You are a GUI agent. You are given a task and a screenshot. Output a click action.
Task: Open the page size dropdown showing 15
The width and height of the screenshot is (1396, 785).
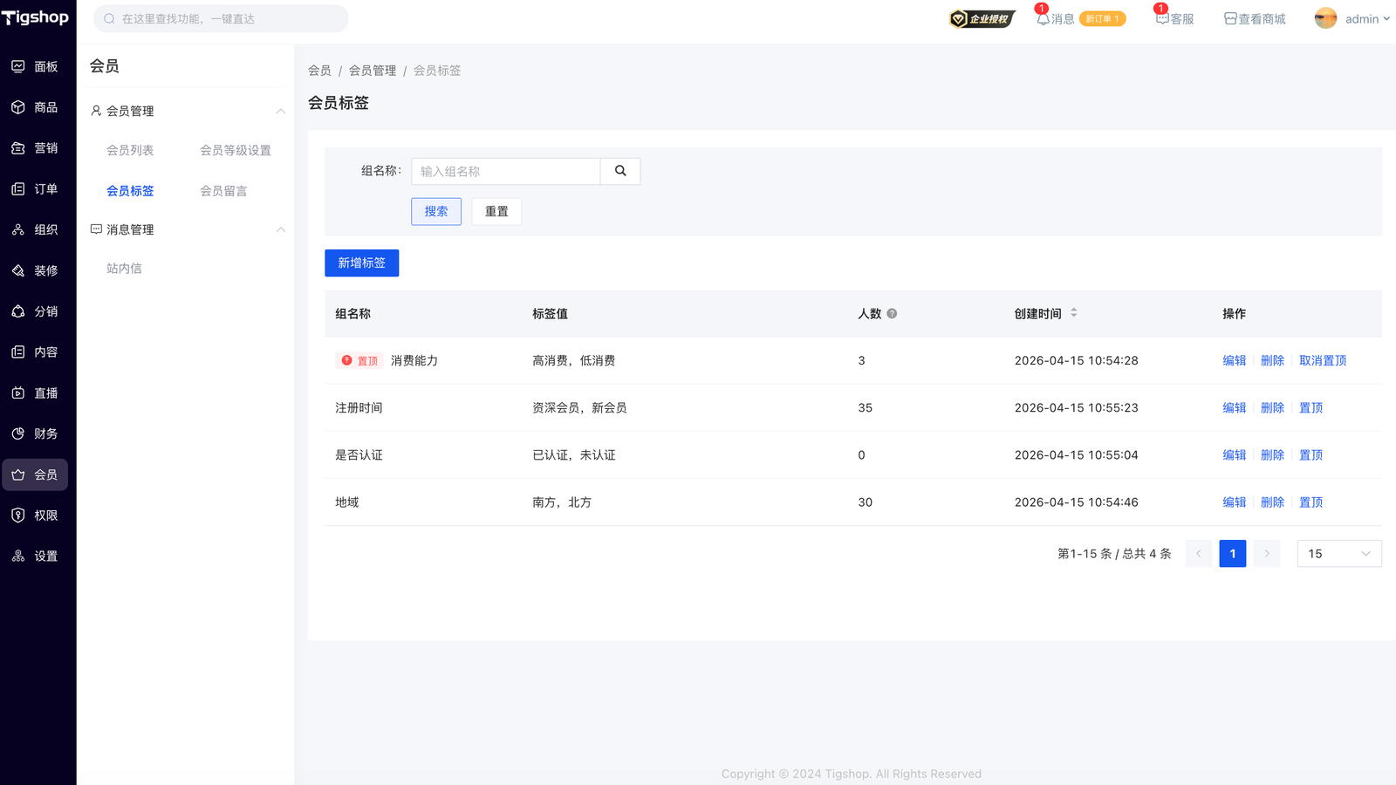(1338, 553)
